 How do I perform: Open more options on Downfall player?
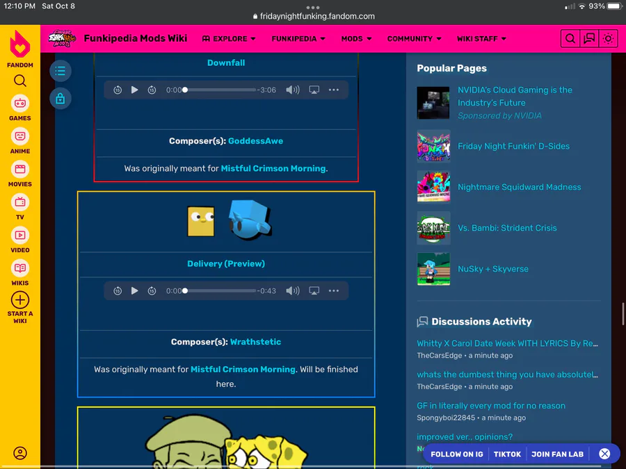pos(334,90)
